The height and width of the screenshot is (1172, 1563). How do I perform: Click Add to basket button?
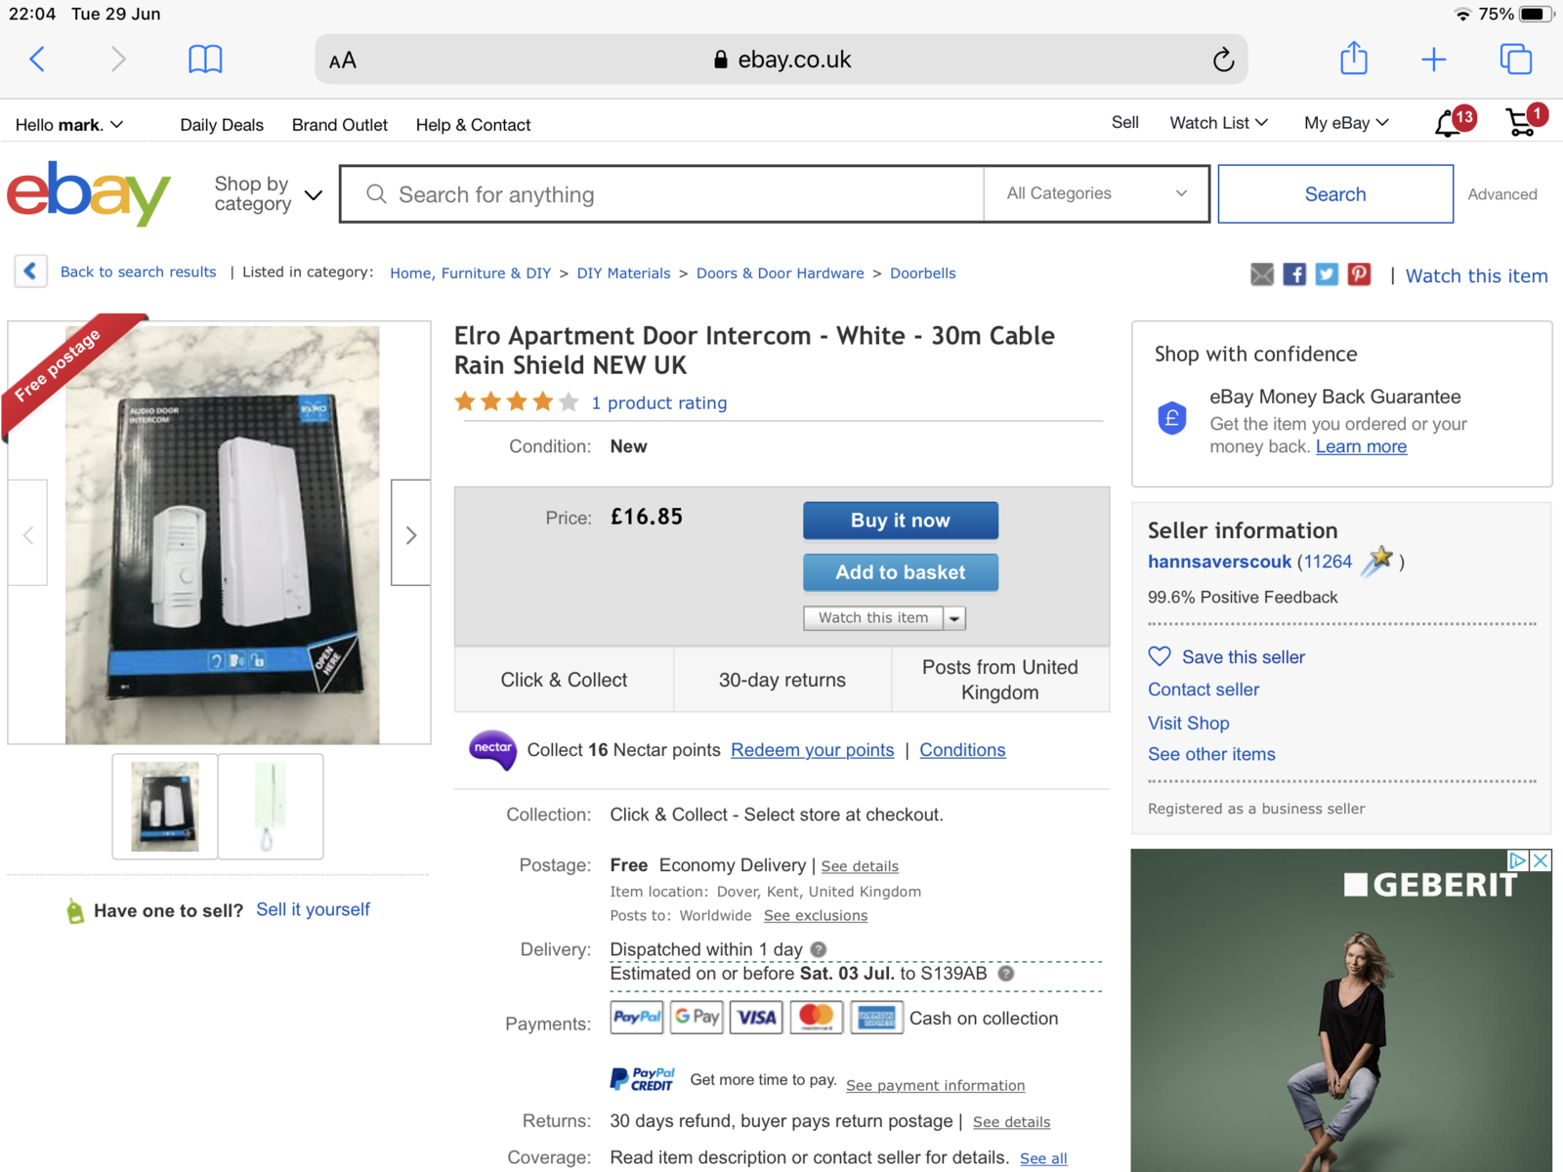click(x=900, y=572)
